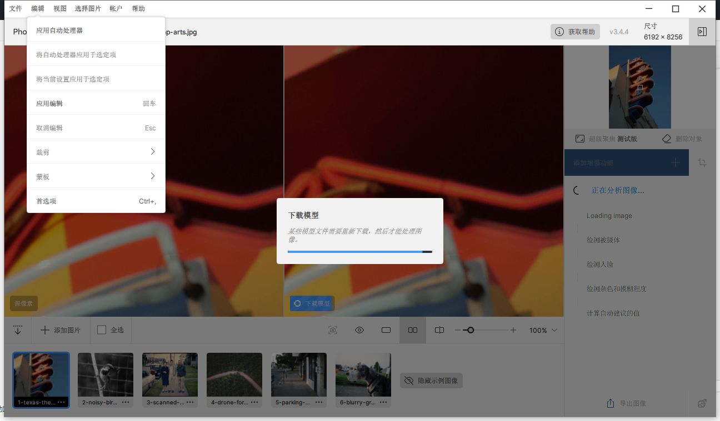Select the split view layout icon
The height and width of the screenshot is (421, 720).
pos(439,330)
